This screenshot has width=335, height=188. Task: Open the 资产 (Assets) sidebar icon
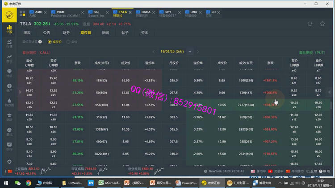tap(9, 88)
